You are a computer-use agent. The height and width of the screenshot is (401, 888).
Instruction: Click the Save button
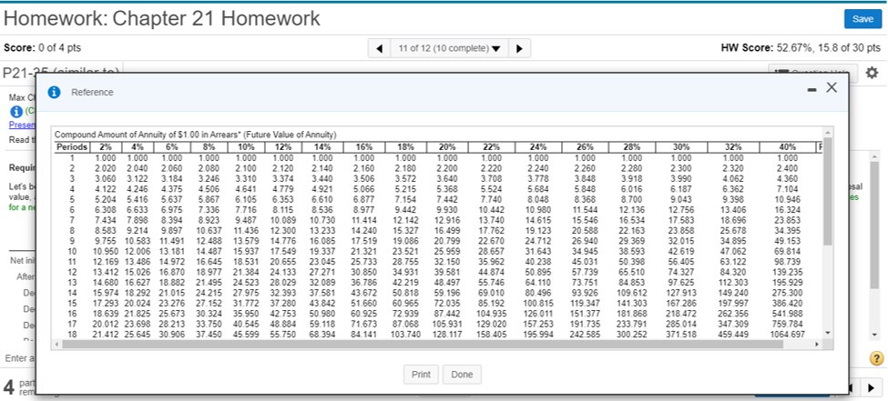tap(862, 19)
